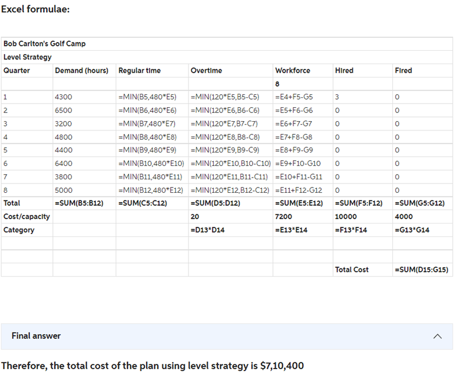The width and height of the screenshot is (454, 375).
Task: Click the =D13*D14 category formula cell
Action: [x=207, y=230]
